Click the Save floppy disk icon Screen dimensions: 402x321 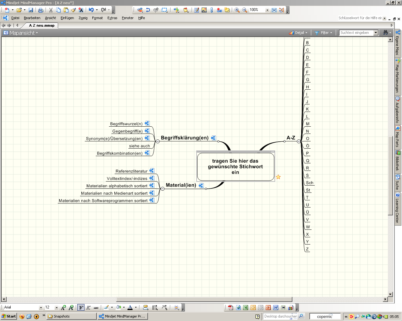coord(31,10)
